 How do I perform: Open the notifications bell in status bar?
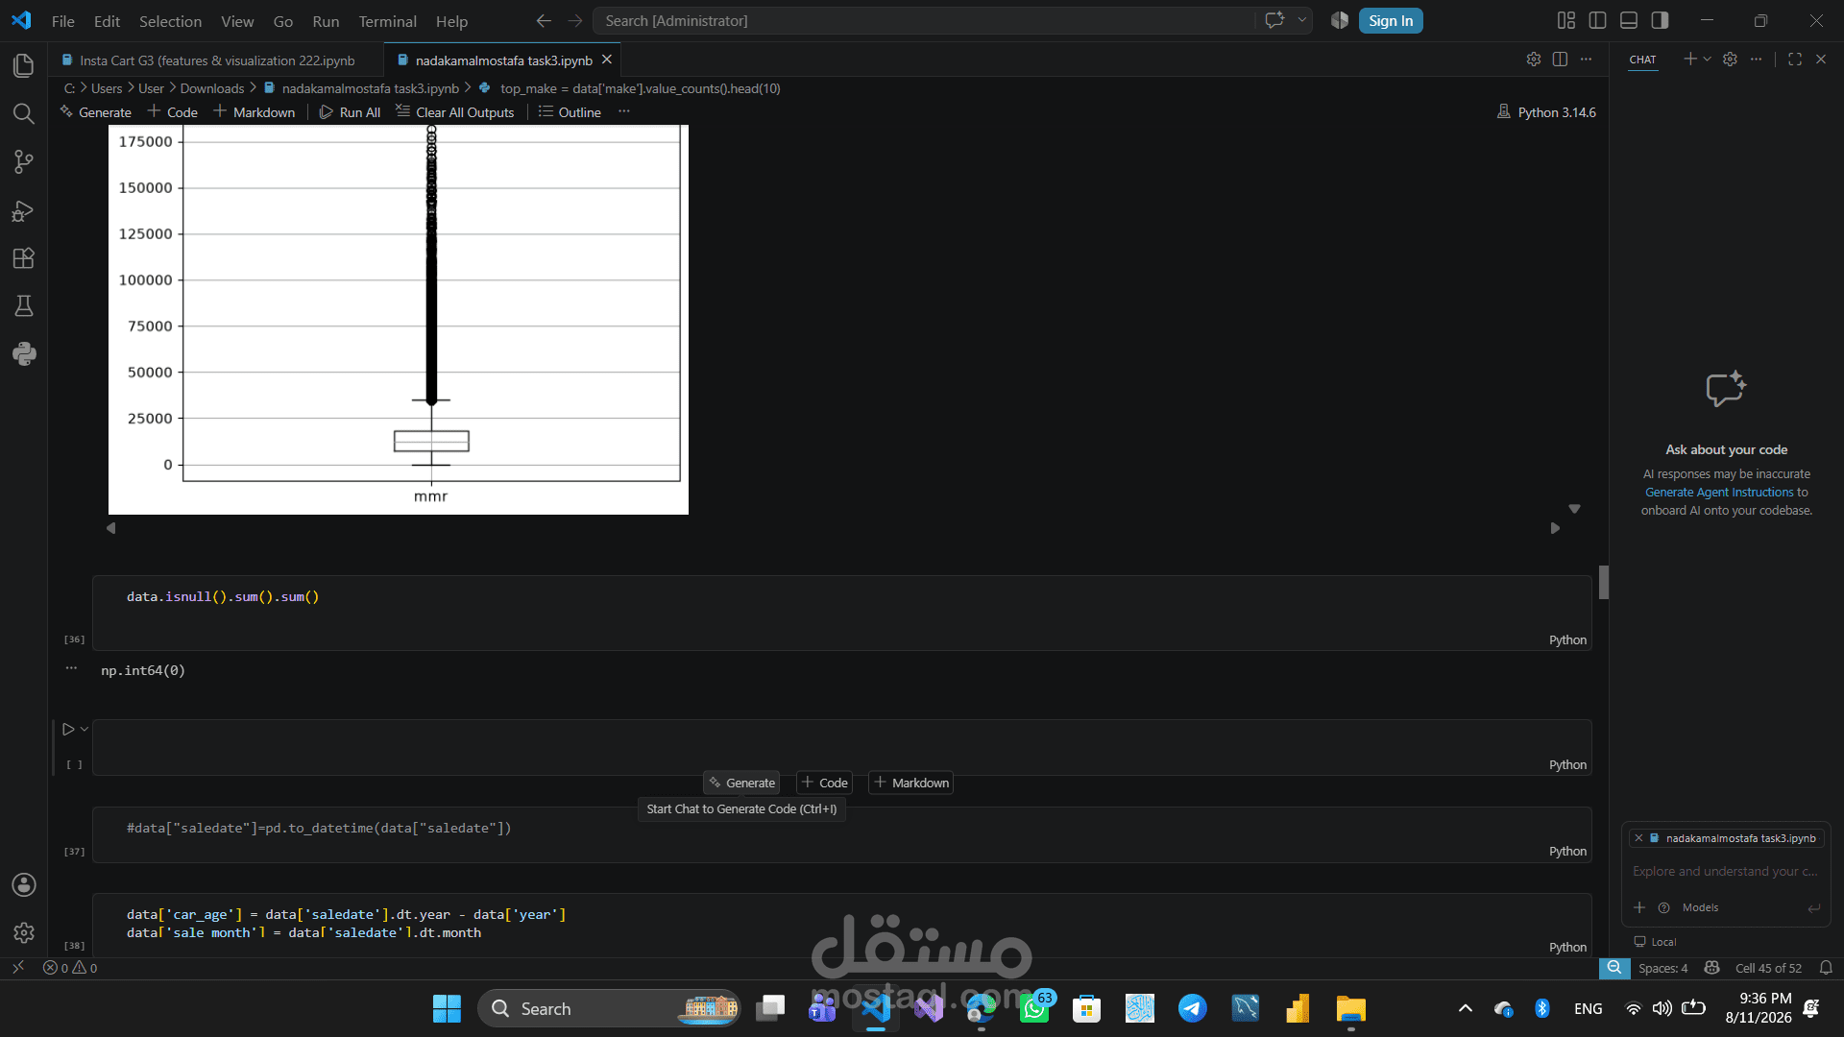1826,968
